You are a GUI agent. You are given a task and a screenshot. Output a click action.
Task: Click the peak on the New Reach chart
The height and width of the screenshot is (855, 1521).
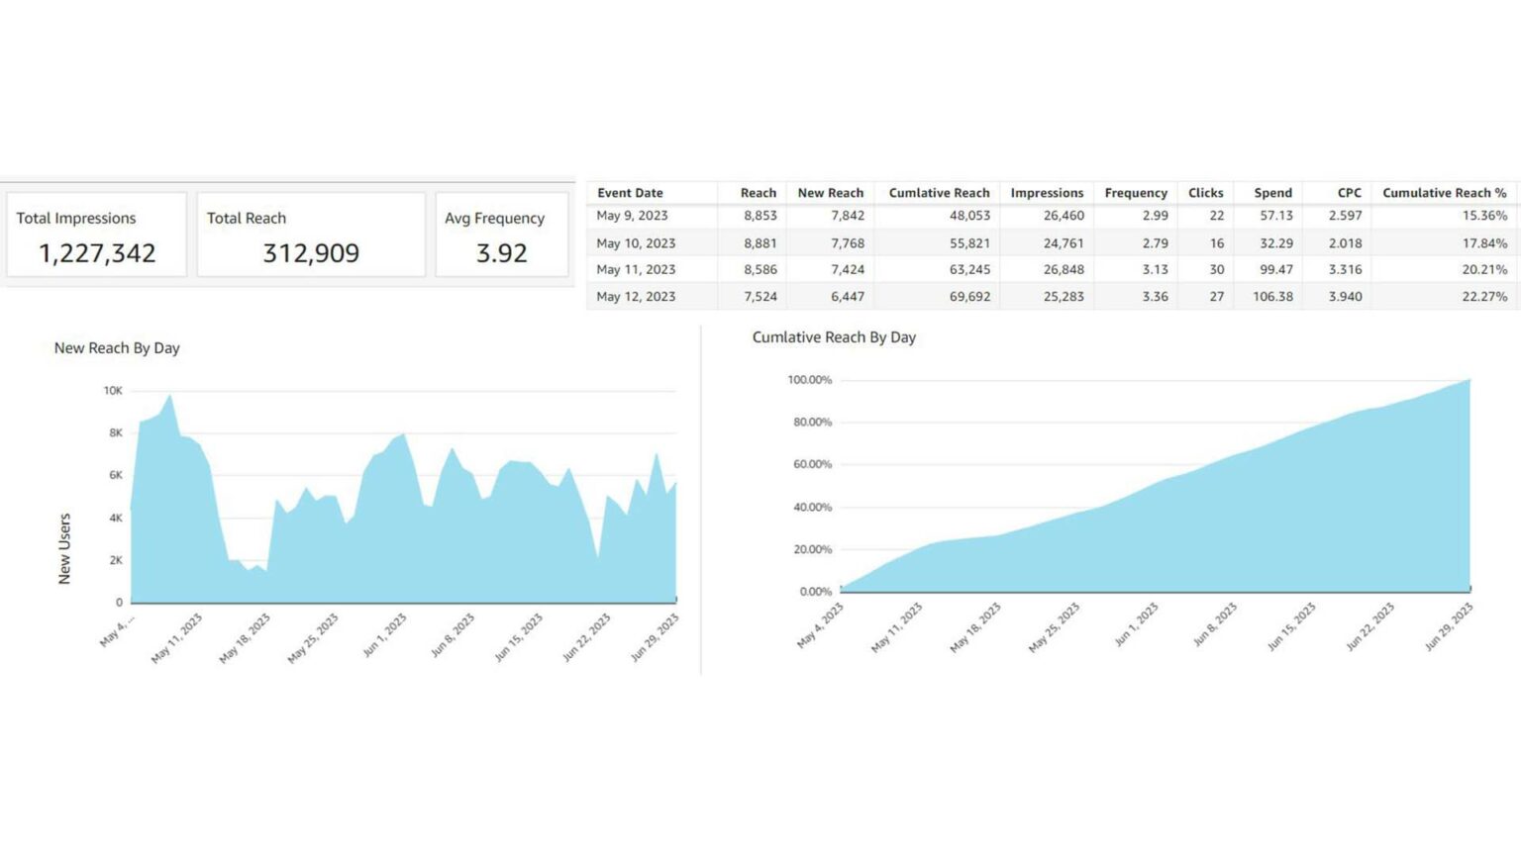pyautogui.click(x=170, y=396)
